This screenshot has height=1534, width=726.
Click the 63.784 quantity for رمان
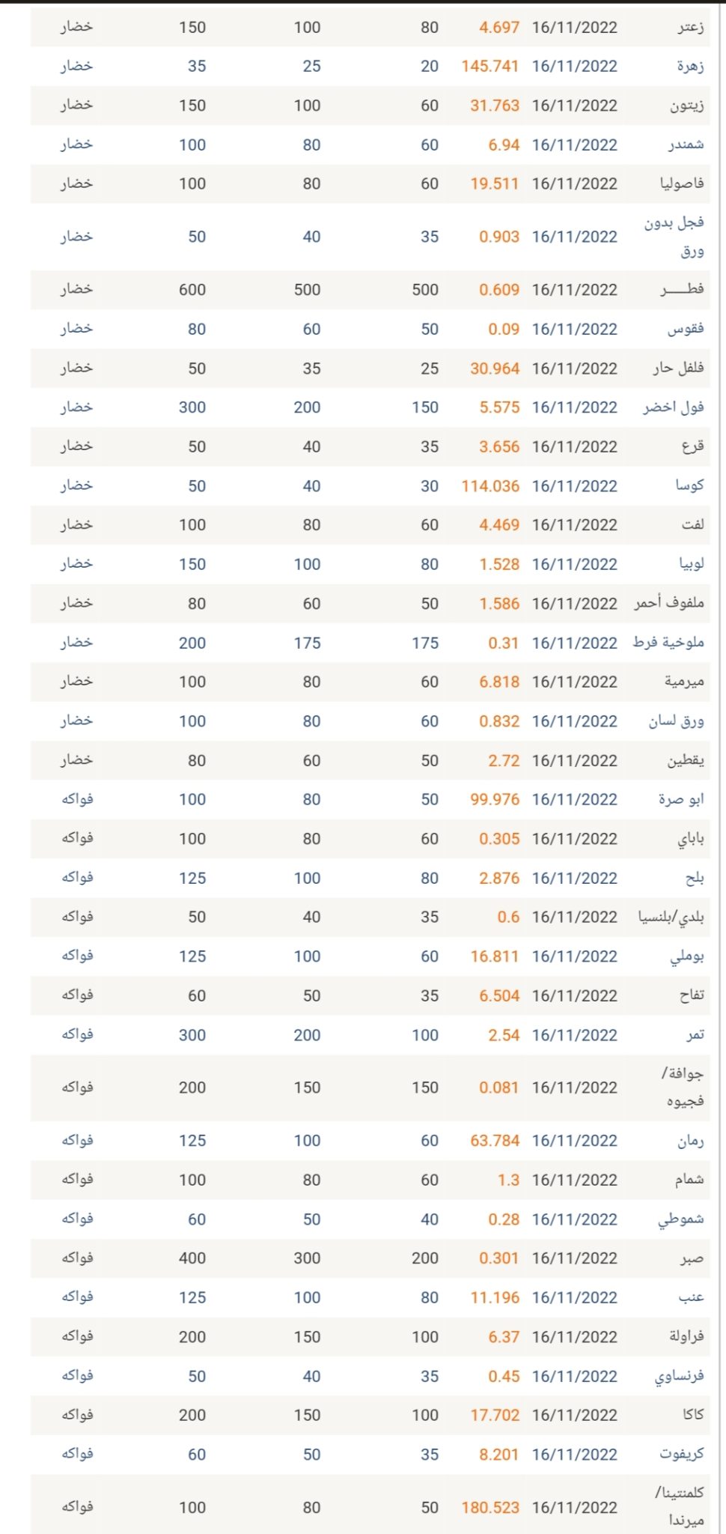click(x=494, y=1141)
